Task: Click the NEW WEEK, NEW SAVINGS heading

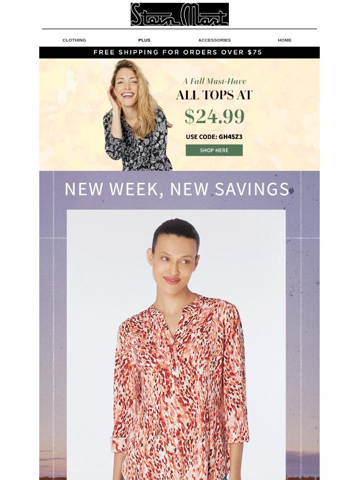Action: point(177,189)
